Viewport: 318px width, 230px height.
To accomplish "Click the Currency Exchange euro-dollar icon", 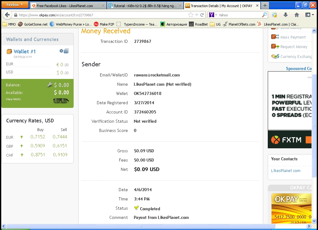I will tap(275, 56).
